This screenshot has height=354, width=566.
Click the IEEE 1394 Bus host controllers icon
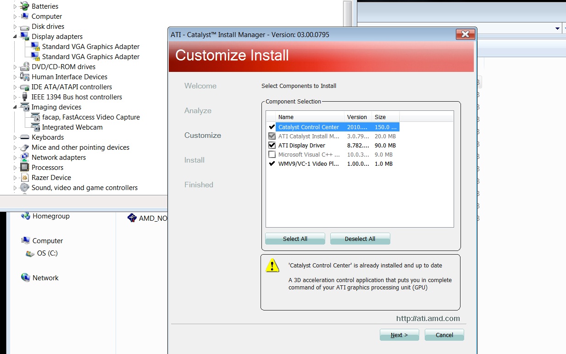point(24,97)
